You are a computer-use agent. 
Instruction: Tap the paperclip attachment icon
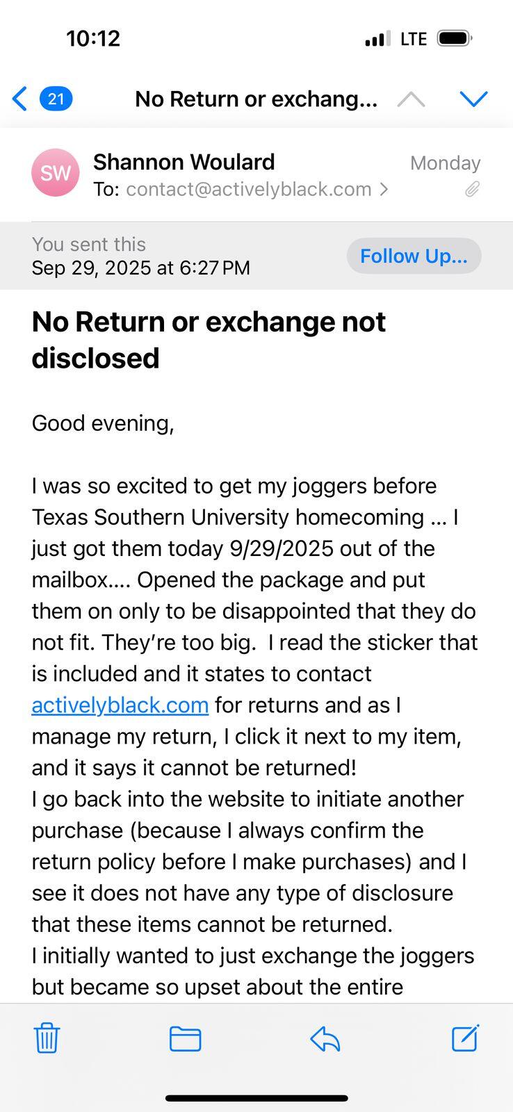pos(473,189)
